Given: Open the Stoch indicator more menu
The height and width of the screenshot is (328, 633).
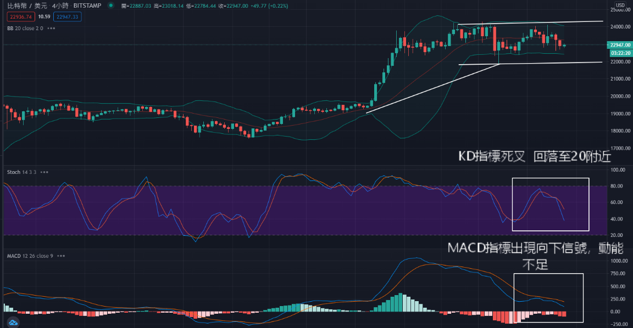Looking at the screenshot, I should [x=43, y=172].
